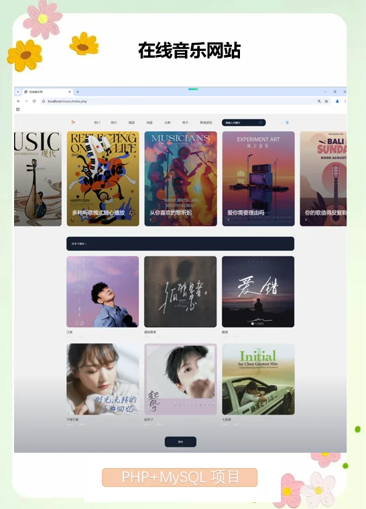Select the 在线音乐网 browser tab
Viewport: 366px width, 509px height.
(x=48, y=92)
